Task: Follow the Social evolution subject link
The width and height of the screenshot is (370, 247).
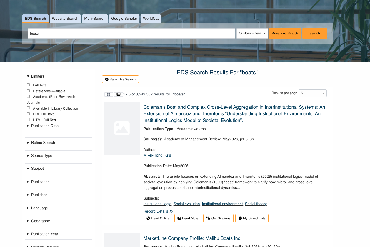Action: pyautogui.click(x=186, y=204)
